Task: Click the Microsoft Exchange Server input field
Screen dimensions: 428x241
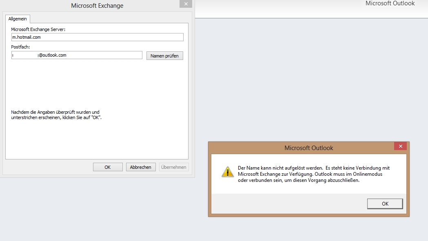Action: click(x=97, y=37)
